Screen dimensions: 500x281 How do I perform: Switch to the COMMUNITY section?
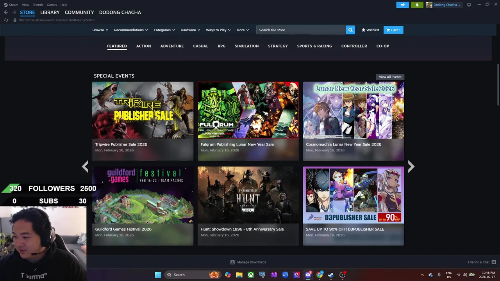pyautogui.click(x=79, y=12)
